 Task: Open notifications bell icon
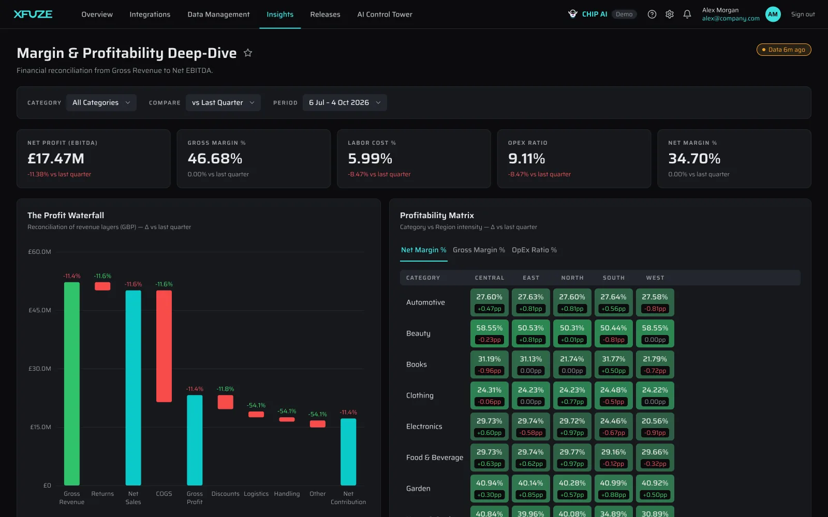pyautogui.click(x=687, y=14)
